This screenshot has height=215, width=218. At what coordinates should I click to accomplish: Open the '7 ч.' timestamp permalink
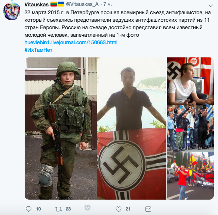pos(108,5)
